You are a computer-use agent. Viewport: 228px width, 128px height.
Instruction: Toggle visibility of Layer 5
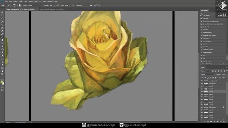click(202, 113)
